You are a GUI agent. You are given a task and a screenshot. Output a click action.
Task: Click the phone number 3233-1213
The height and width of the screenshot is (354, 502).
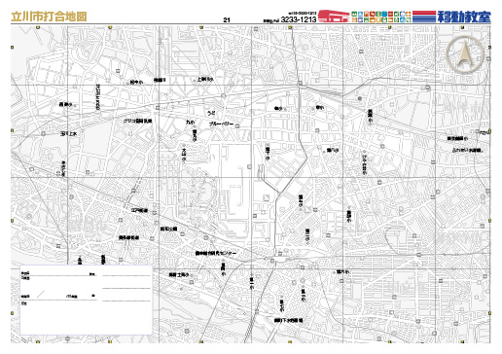(x=299, y=19)
